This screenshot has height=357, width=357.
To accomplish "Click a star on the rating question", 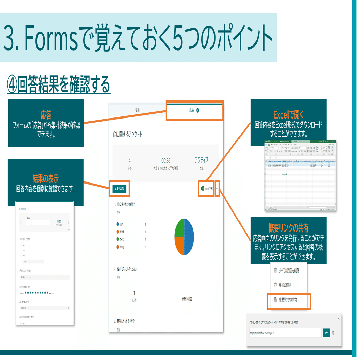I will 36,292.
